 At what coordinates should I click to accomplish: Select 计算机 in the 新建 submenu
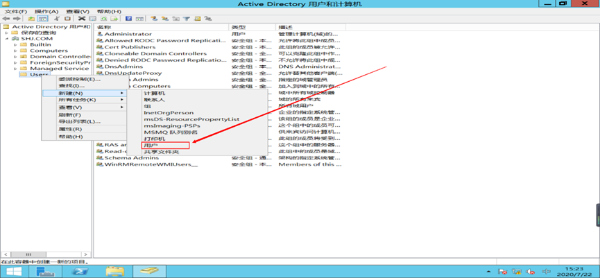[197, 93]
